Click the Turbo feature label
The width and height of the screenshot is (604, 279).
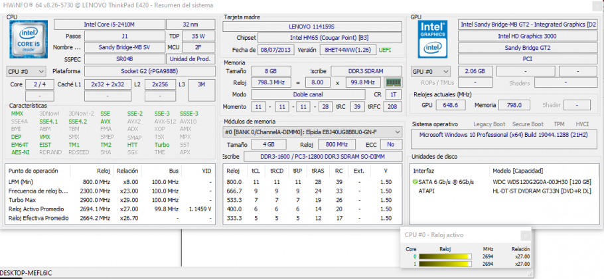162,145
